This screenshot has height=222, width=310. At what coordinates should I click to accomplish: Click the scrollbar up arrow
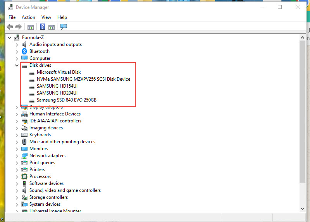pos(302,37)
